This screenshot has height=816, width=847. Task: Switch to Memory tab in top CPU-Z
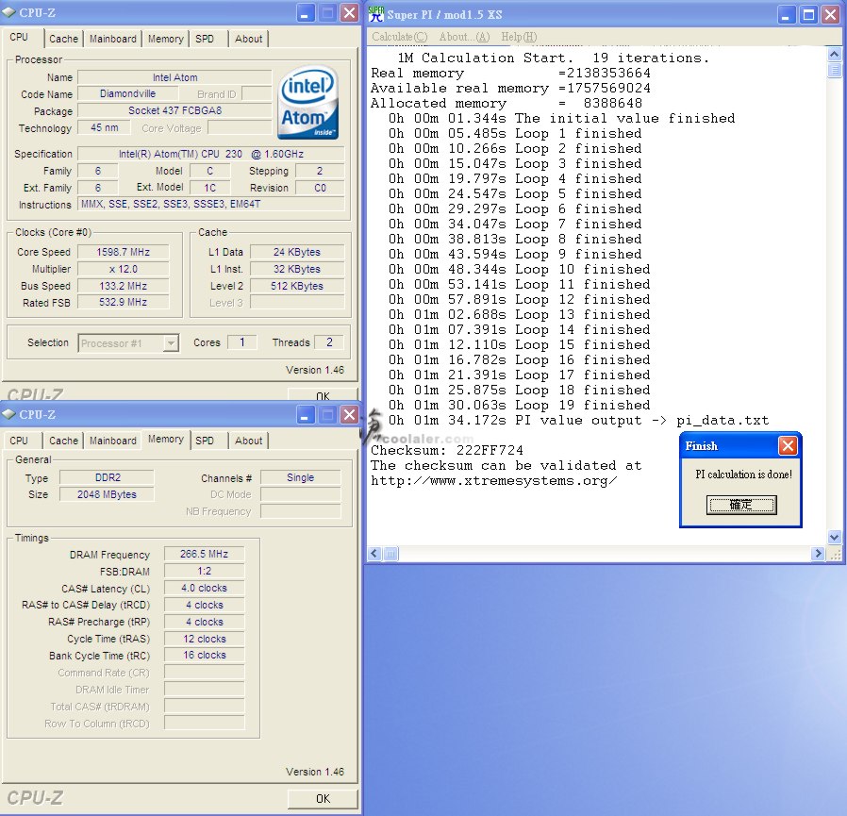pyautogui.click(x=165, y=39)
